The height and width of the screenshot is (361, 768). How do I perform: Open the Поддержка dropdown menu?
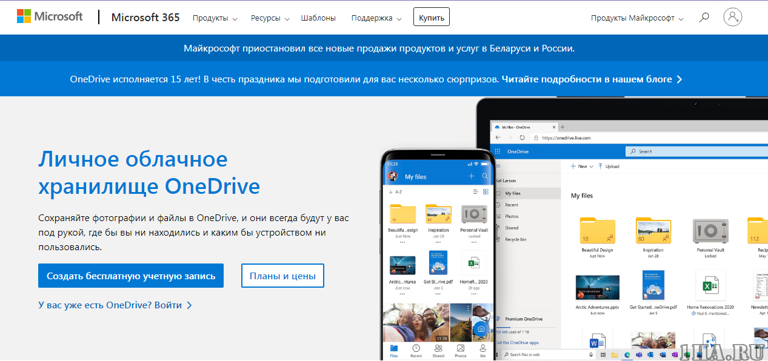pyautogui.click(x=376, y=18)
